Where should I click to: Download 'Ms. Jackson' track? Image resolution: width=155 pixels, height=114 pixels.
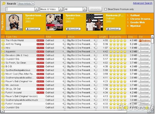point(144,85)
